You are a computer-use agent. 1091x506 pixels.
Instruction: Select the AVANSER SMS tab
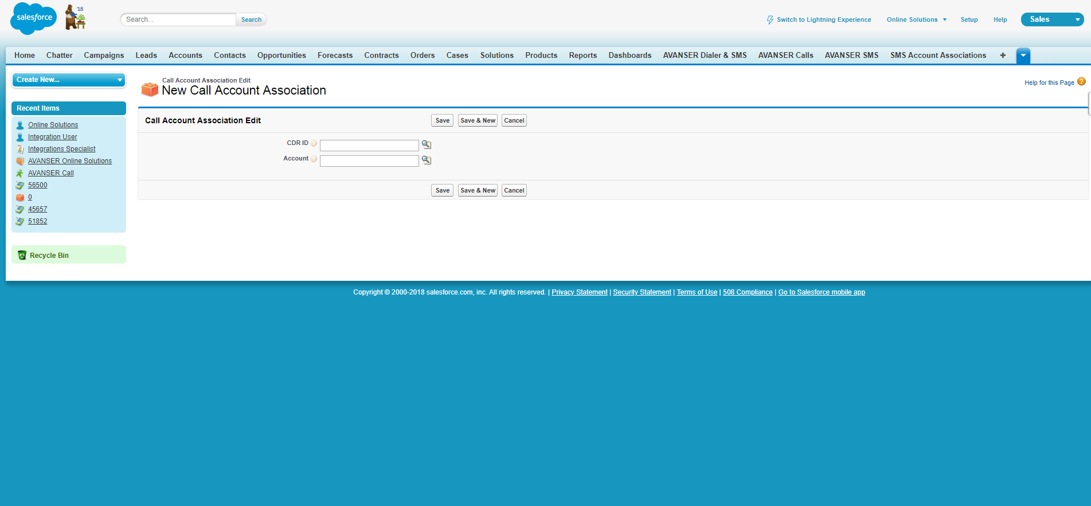[852, 56]
